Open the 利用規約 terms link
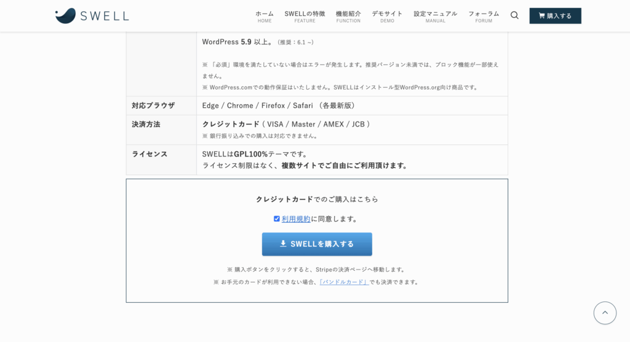This screenshot has height=342, width=630. (296, 219)
